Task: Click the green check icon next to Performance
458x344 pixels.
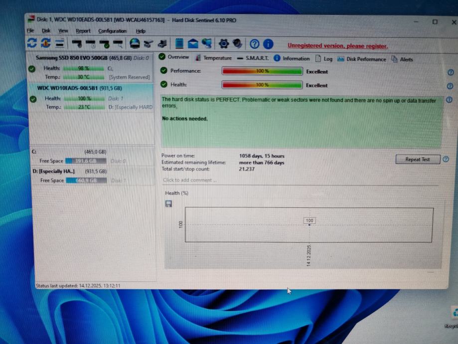Action: tap(163, 70)
